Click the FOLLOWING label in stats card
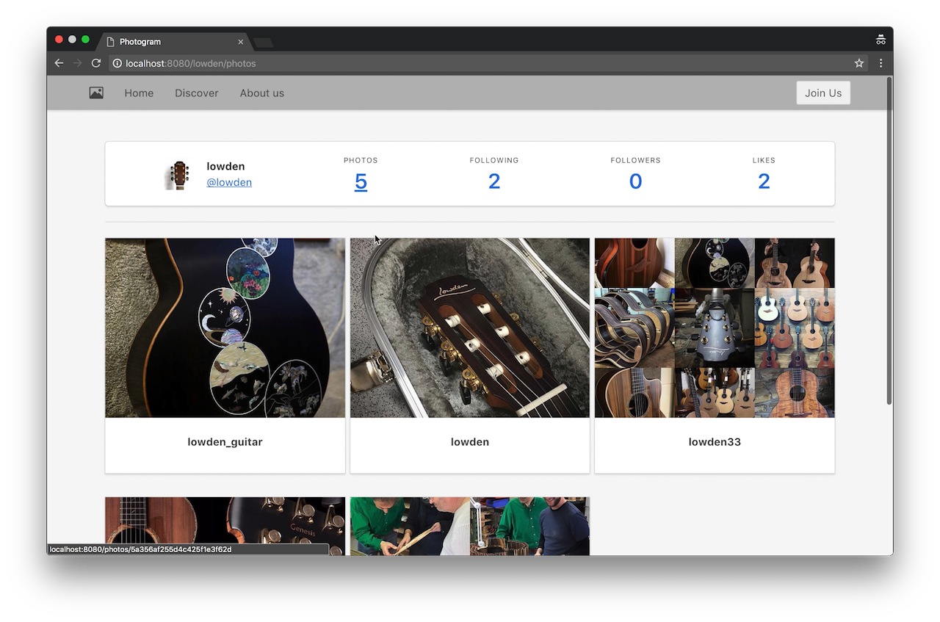 (494, 160)
